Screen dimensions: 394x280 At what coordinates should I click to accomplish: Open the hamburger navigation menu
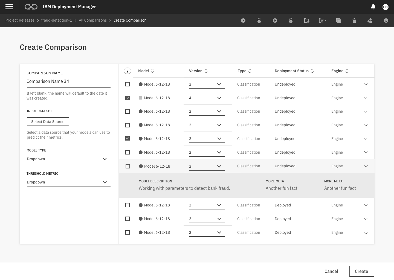9,7
